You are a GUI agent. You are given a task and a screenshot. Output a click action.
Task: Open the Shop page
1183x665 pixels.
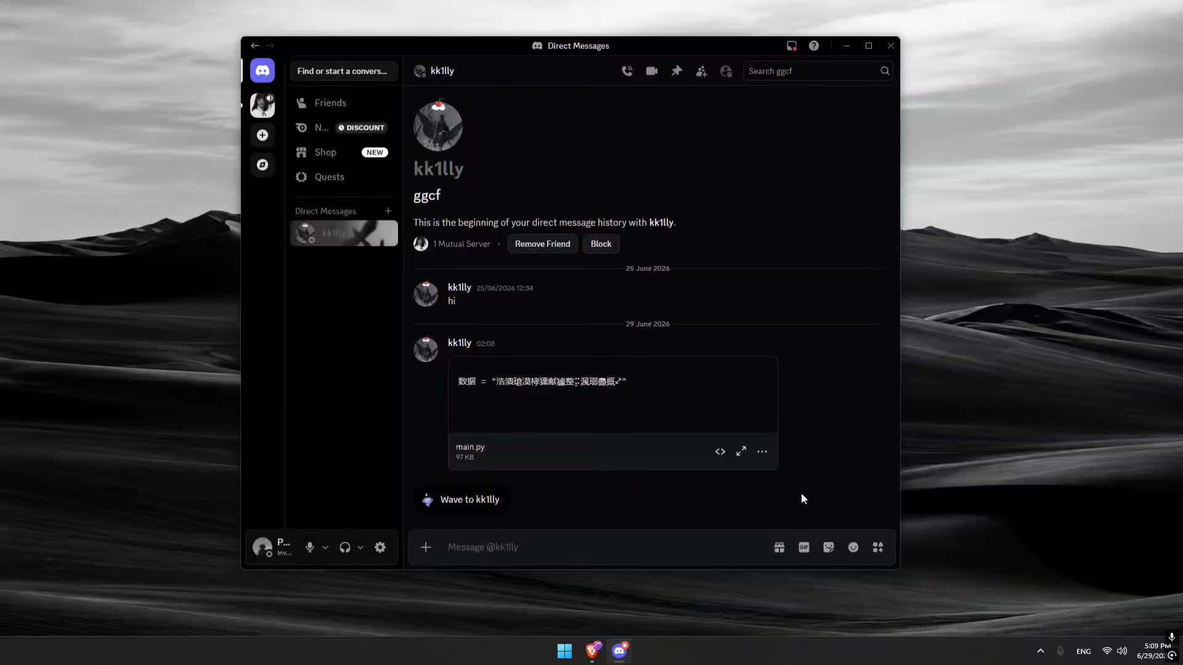[344, 152]
